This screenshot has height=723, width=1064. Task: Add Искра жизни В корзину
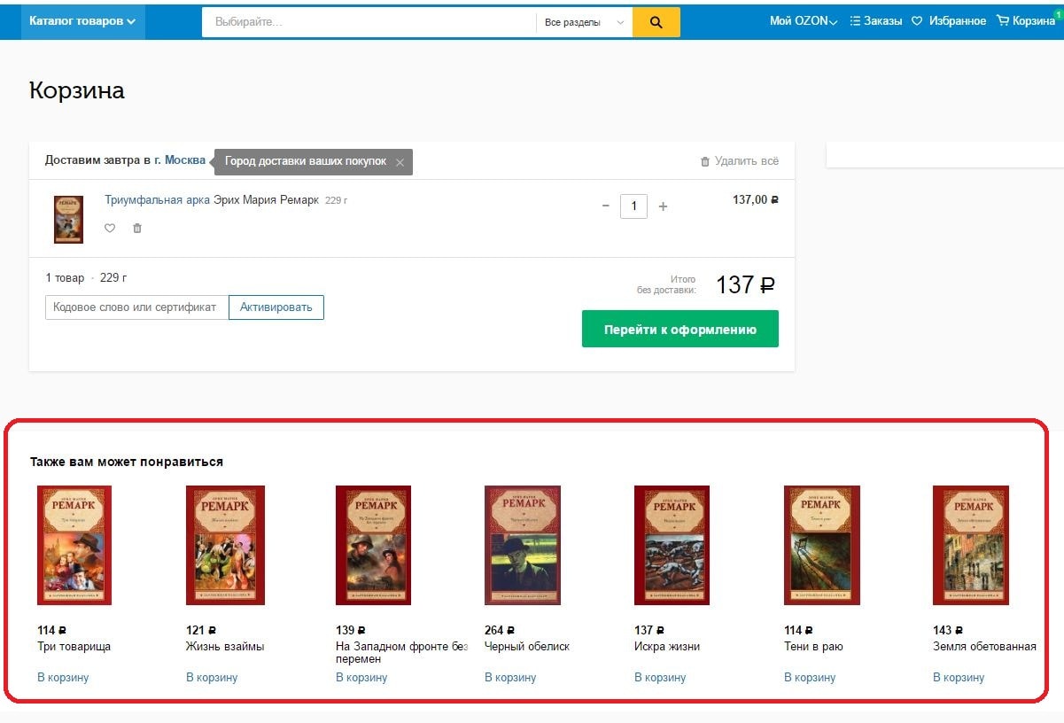(660, 678)
